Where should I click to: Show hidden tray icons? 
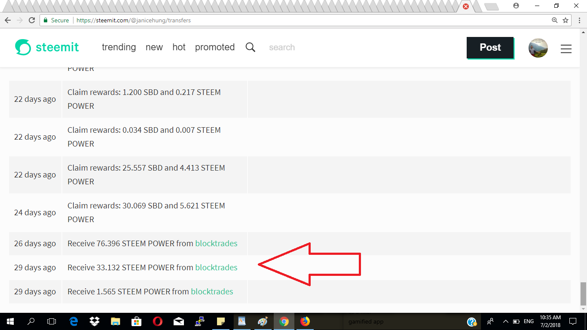(505, 321)
